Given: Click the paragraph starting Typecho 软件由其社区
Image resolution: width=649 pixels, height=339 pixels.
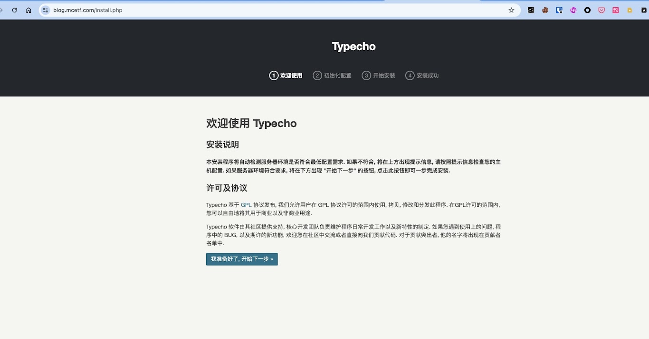Looking at the screenshot, I should [353, 235].
